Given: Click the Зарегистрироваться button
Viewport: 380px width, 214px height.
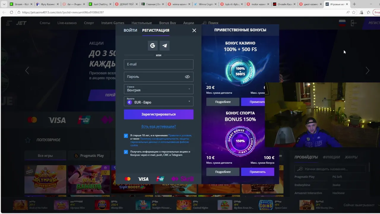Looking at the screenshot, I should 159,114.
